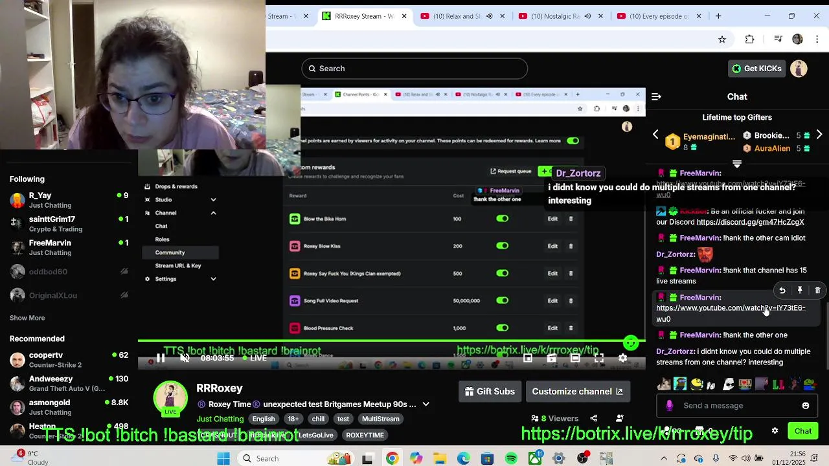Show hidden system tray icons chevron
Viewport: 829px width, 466px height.
click(663, 458)
